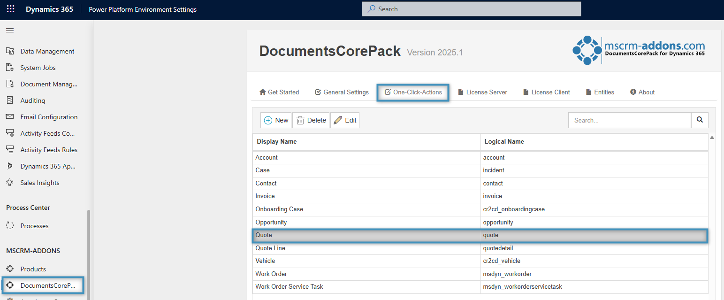
Task: Open Sales Insights lightbulb item
Action: tap(39, 183)
